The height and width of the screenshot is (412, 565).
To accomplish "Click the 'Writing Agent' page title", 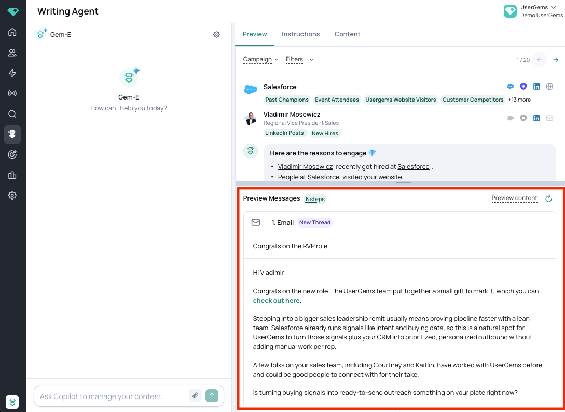I will click(68, 11).
